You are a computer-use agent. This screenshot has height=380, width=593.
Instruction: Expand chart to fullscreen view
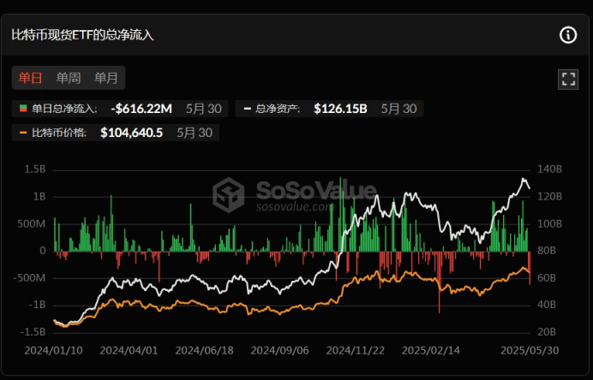pyautogui.click(x=568, y=80)
